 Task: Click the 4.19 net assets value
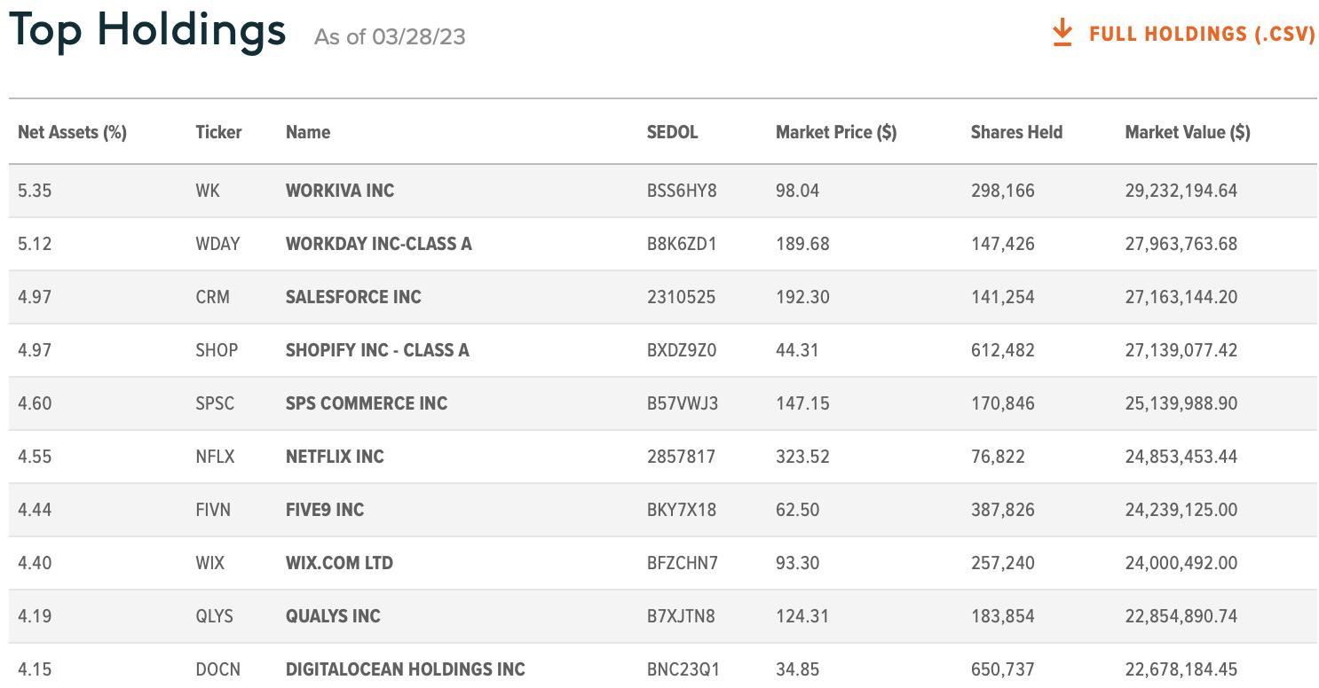tap(35, 616)
